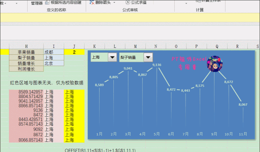Open the 删除箭头 dropdown arrow
Viewport: 260px width, 152px height.
[x=114, y=2]
